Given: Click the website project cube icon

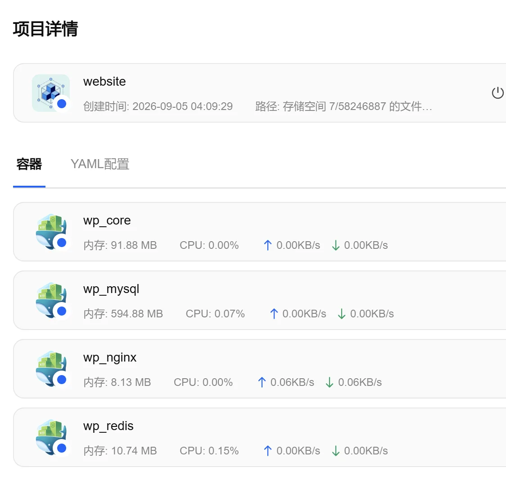Looking at the screenshot, I should tap(51, 93).
